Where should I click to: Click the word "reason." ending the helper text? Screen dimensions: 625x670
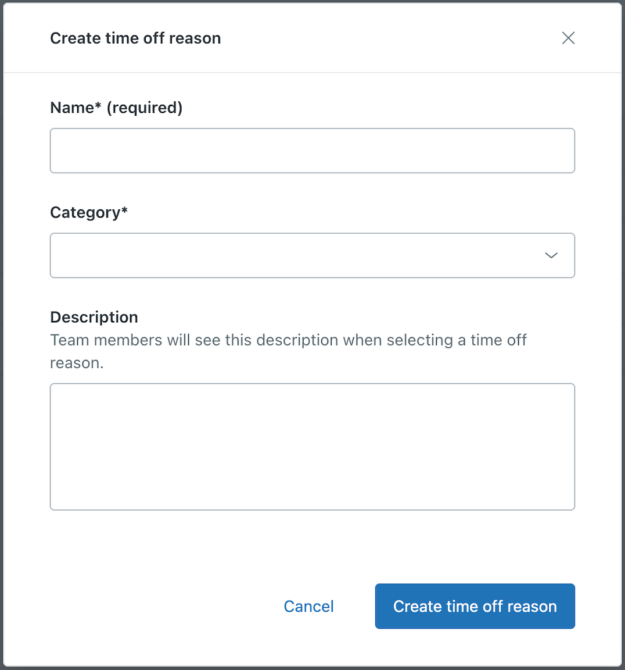(x=77, y=363)
